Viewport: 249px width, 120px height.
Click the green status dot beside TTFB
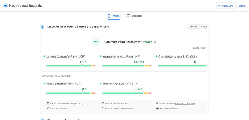tap(101, 84)
